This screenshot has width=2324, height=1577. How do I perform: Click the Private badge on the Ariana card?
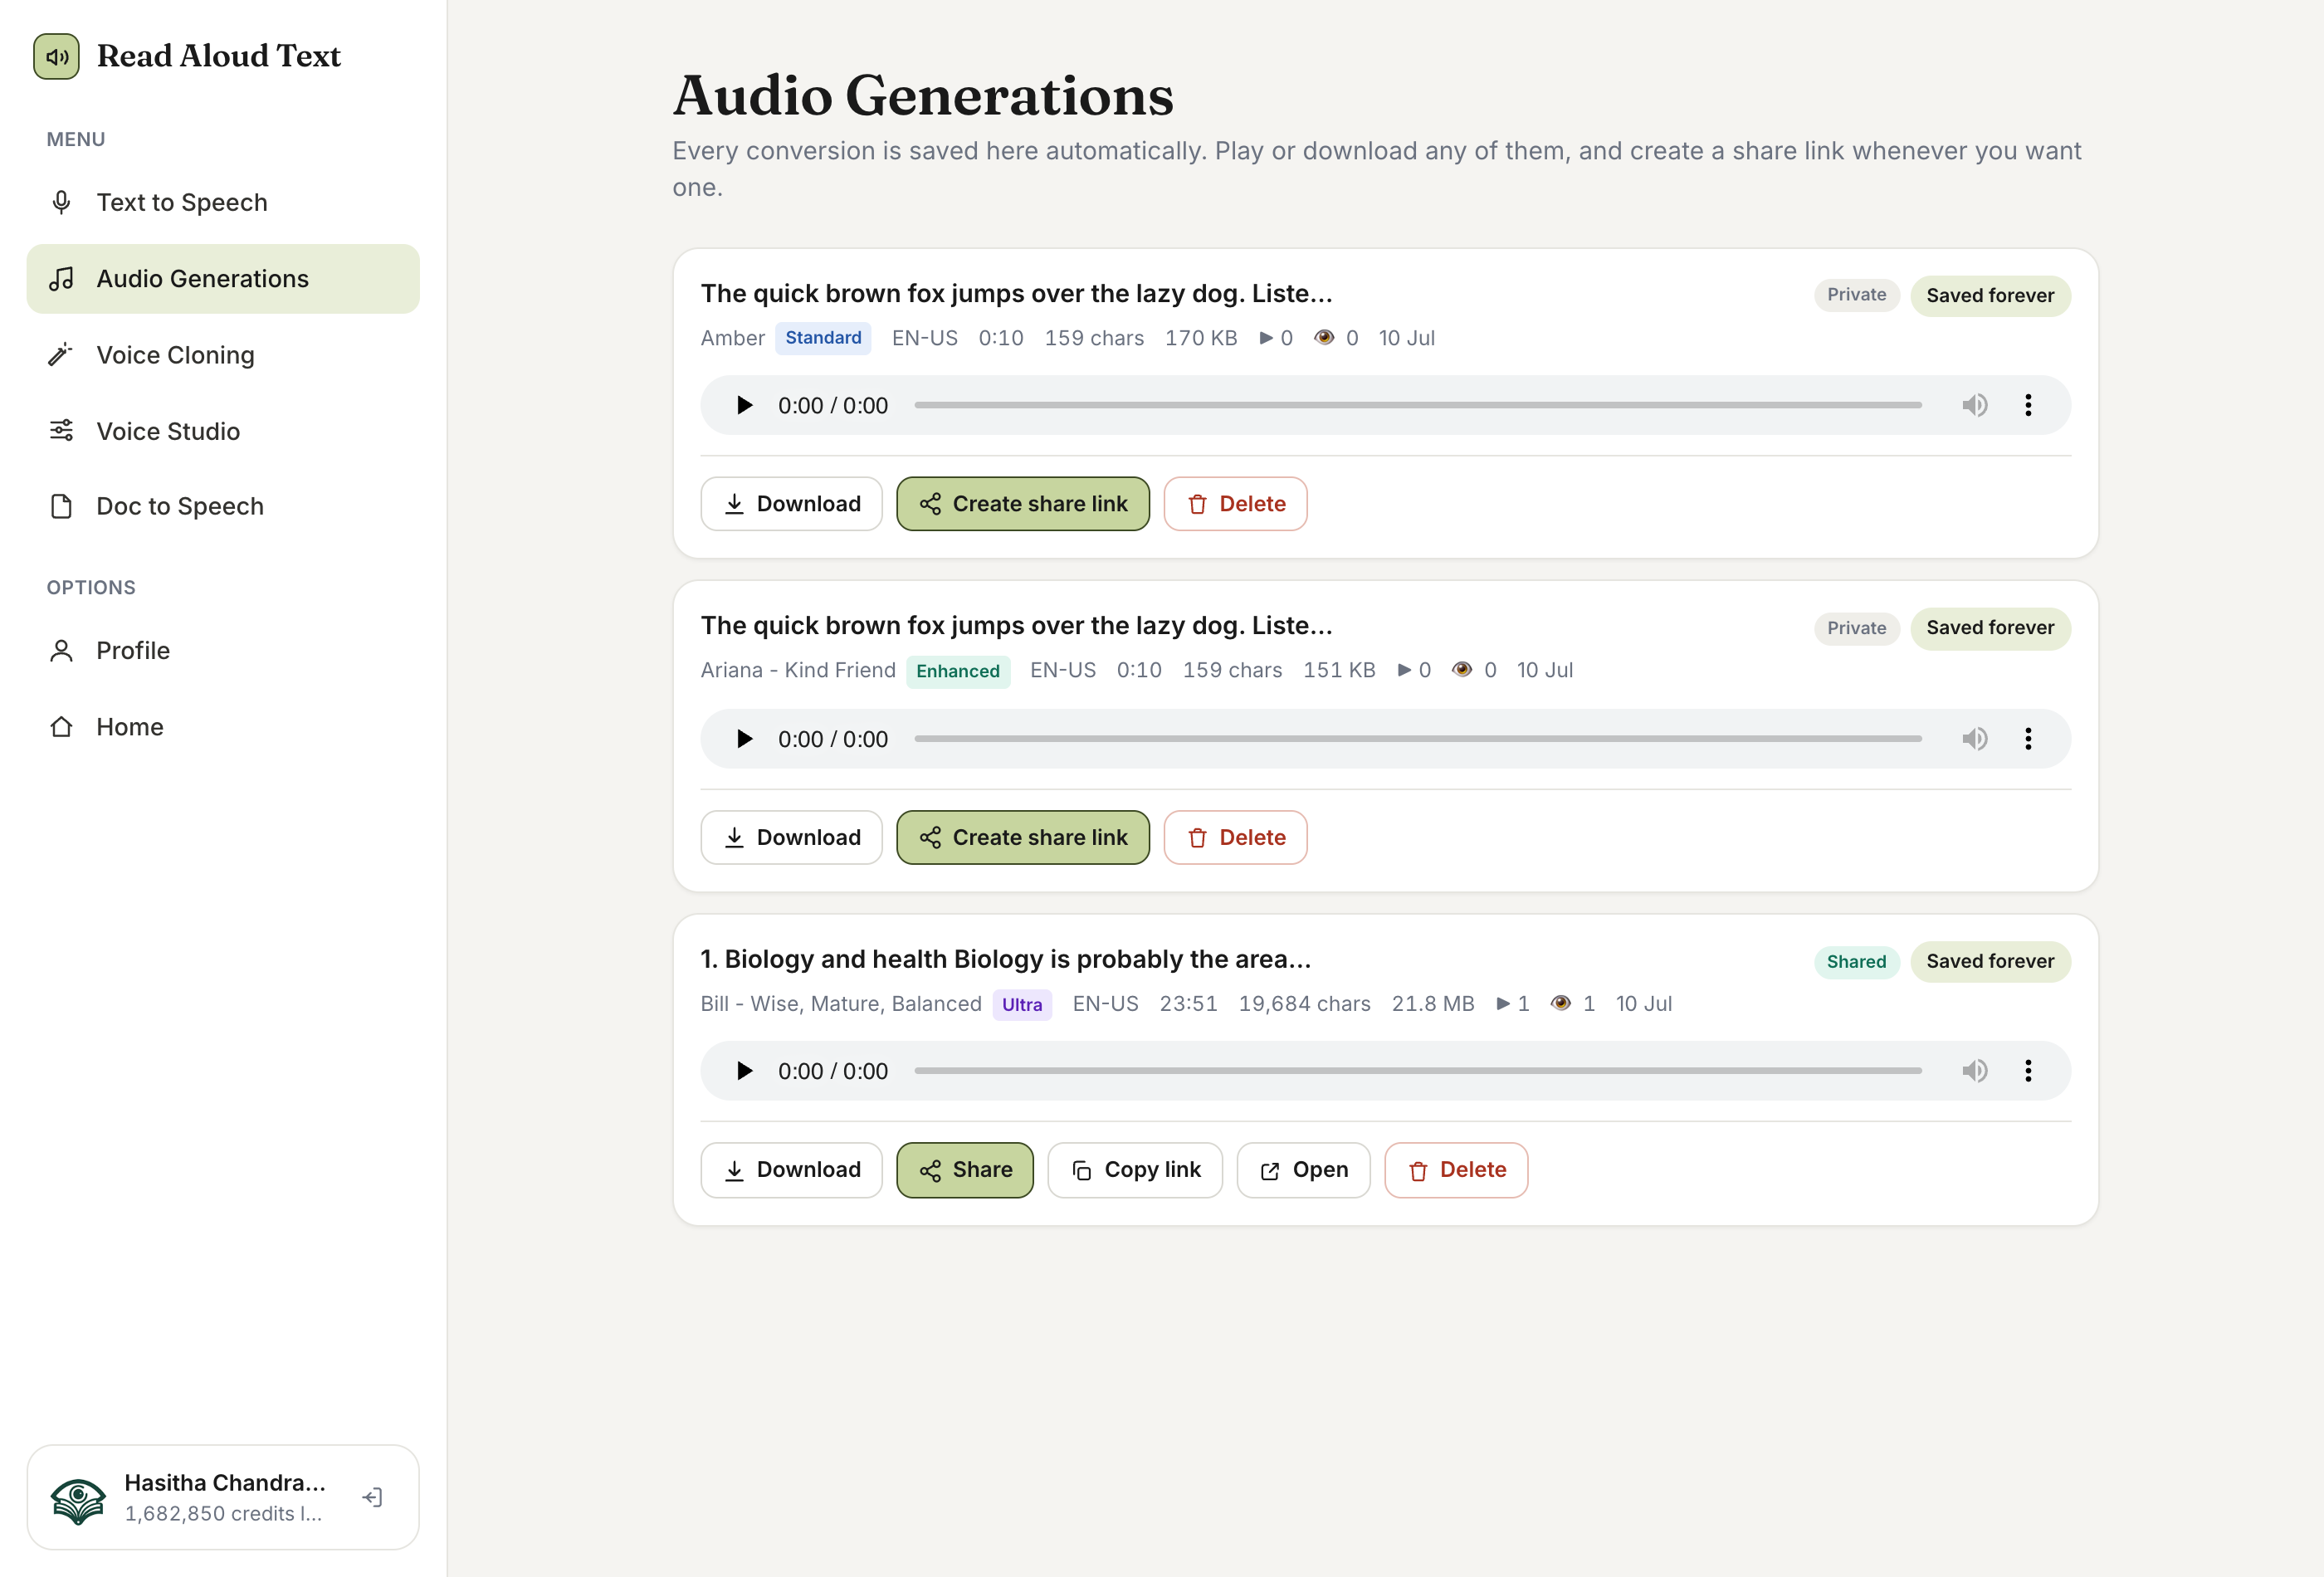pos(1857,628)
